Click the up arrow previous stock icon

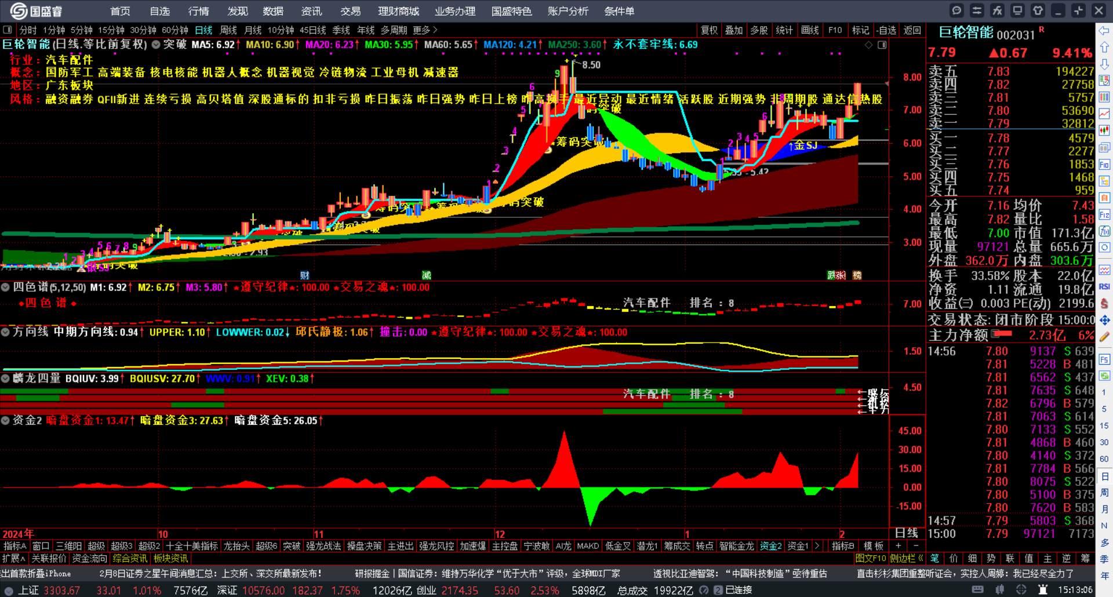tap(1104, 47)
